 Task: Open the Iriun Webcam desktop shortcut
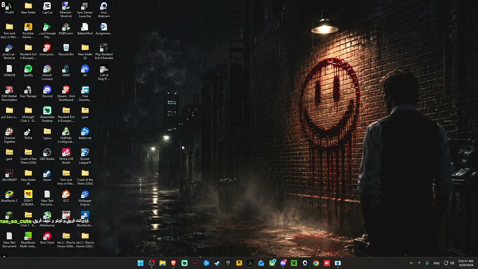pyautogui.click(x=104, y=10)
